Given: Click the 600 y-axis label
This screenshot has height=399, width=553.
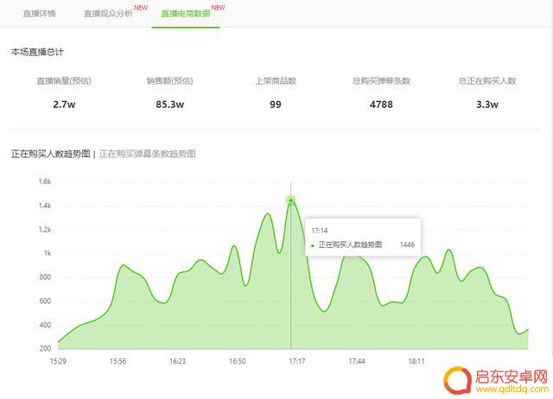Looking at the screenshot, I should 45,301.
